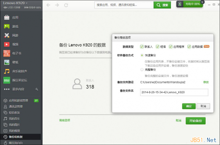Select the 完整备份 full backup radio

click(x=142, y=69)
